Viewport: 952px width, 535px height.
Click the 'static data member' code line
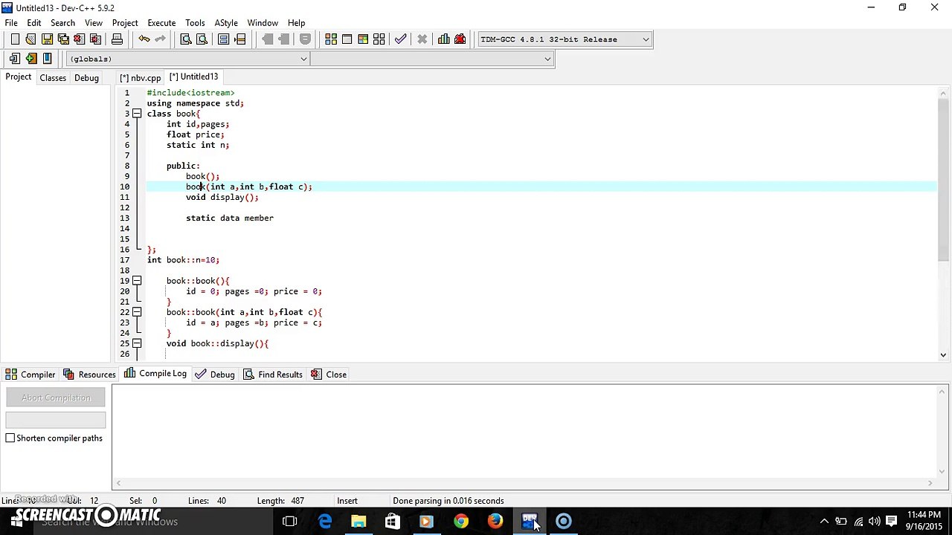pyautogui.click(x=230, y=218)
